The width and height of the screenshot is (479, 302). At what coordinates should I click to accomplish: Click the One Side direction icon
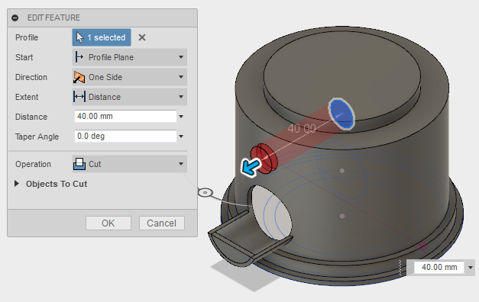79,77
